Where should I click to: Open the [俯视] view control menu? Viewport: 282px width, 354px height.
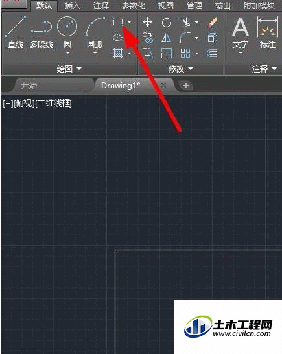[25, 104]
